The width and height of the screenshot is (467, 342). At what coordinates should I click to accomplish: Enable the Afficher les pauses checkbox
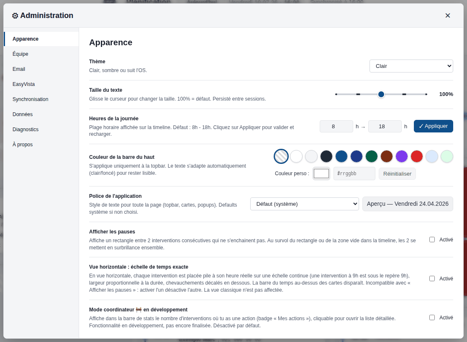[432, 240]
